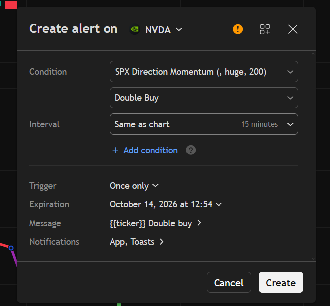
Task: Open the NVDA symbol dropdown
Action: (x=164, y=30)
